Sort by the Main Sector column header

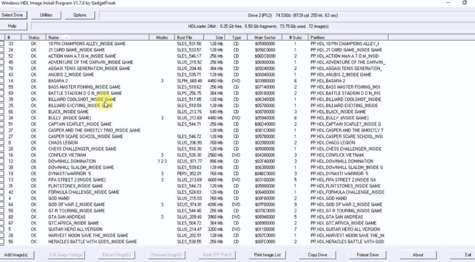264,37
